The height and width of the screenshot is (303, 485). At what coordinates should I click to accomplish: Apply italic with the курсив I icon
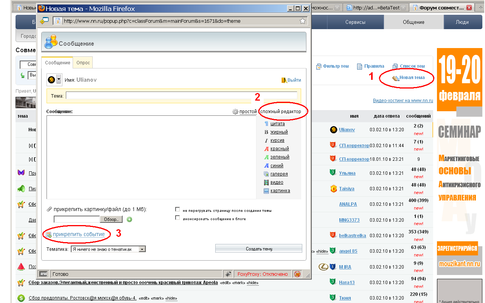pos(266,140)
